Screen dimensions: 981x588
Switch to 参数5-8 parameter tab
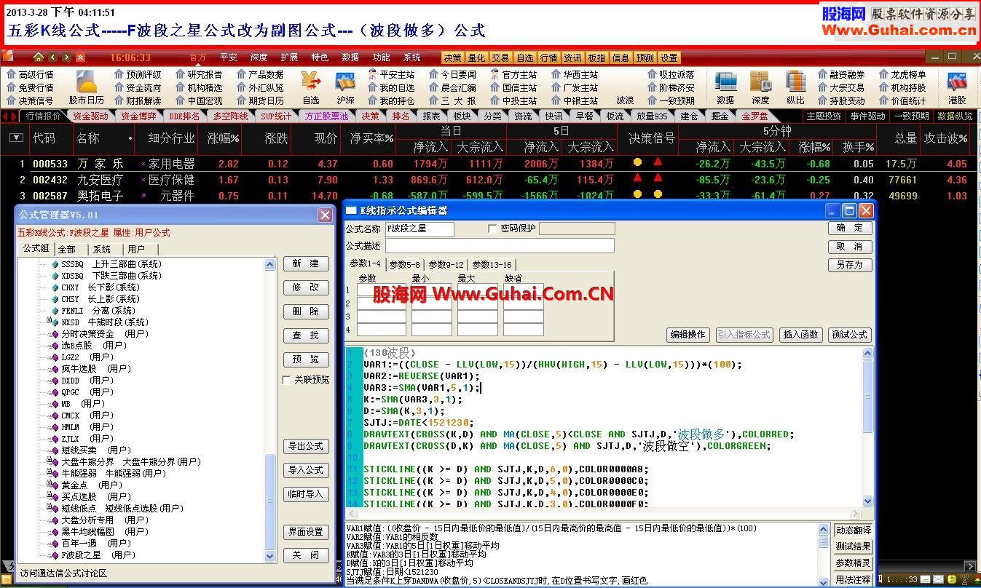pos(404,264)
